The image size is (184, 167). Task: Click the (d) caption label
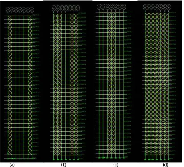tap(165, 165)
